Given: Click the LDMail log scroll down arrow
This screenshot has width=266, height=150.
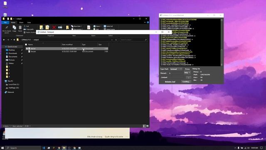Looking at the screenshot, I should 222,65.
